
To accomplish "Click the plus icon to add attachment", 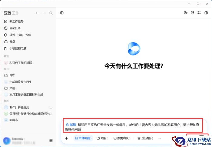I will tap(66, 138).
